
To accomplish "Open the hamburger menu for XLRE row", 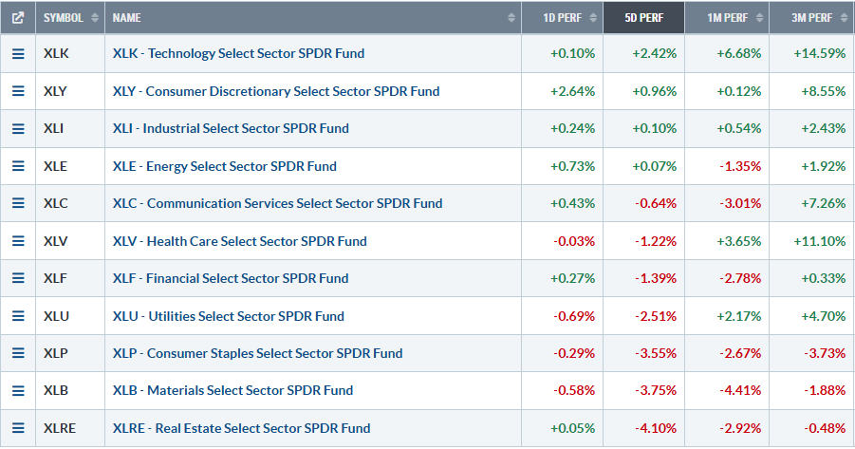I will coord(17,428).
